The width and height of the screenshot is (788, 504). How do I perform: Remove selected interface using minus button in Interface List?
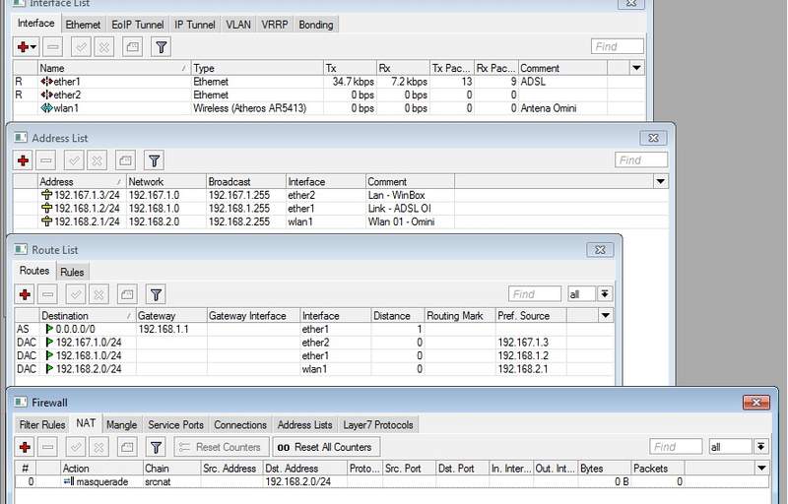[x=52, y=47]
